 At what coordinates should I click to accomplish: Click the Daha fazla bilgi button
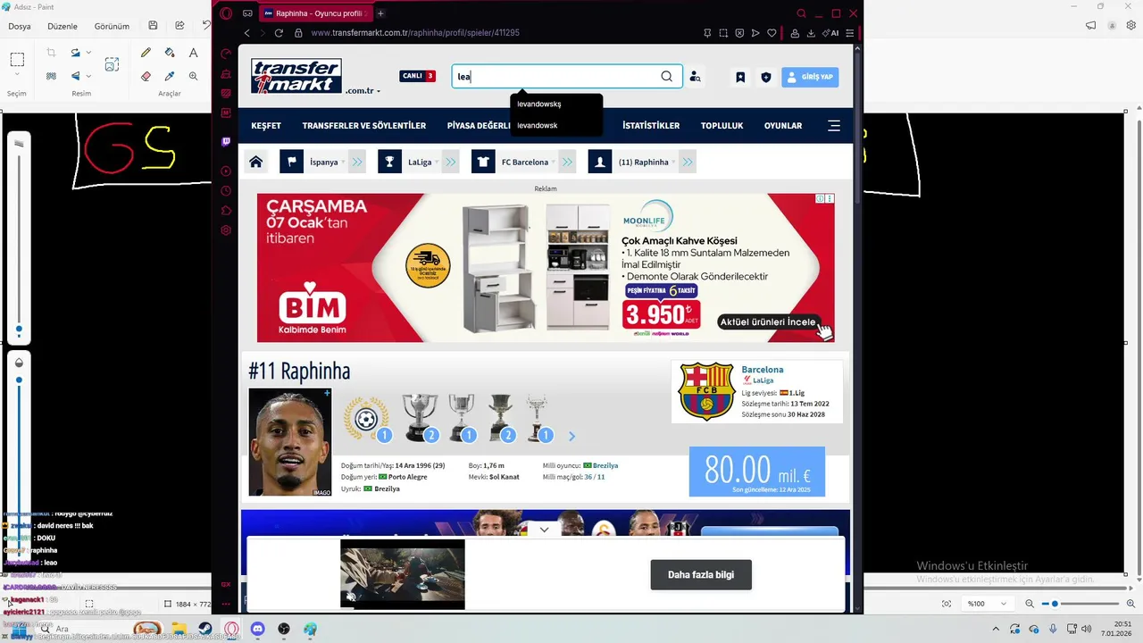click(x=701, y=574)
